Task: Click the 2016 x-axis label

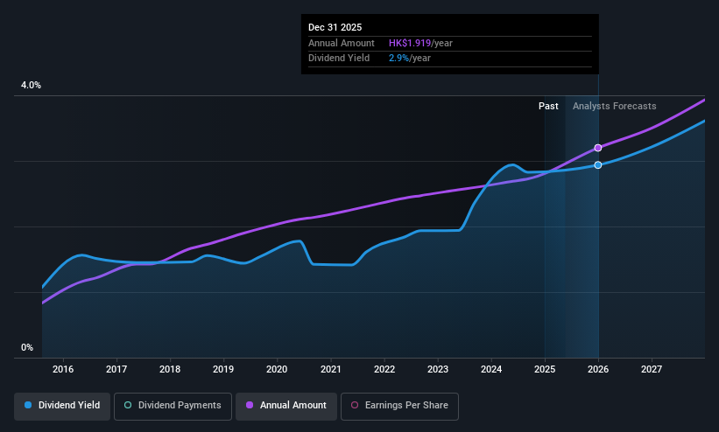Action: (x=63, y=369)
